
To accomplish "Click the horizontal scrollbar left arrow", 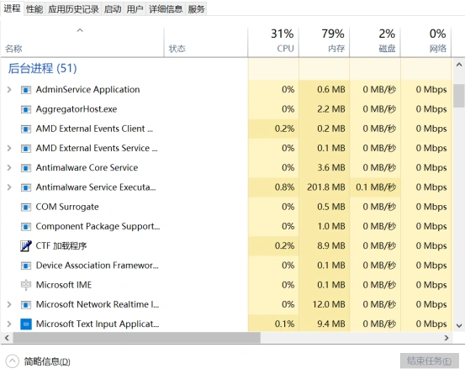I will point(7,338).
